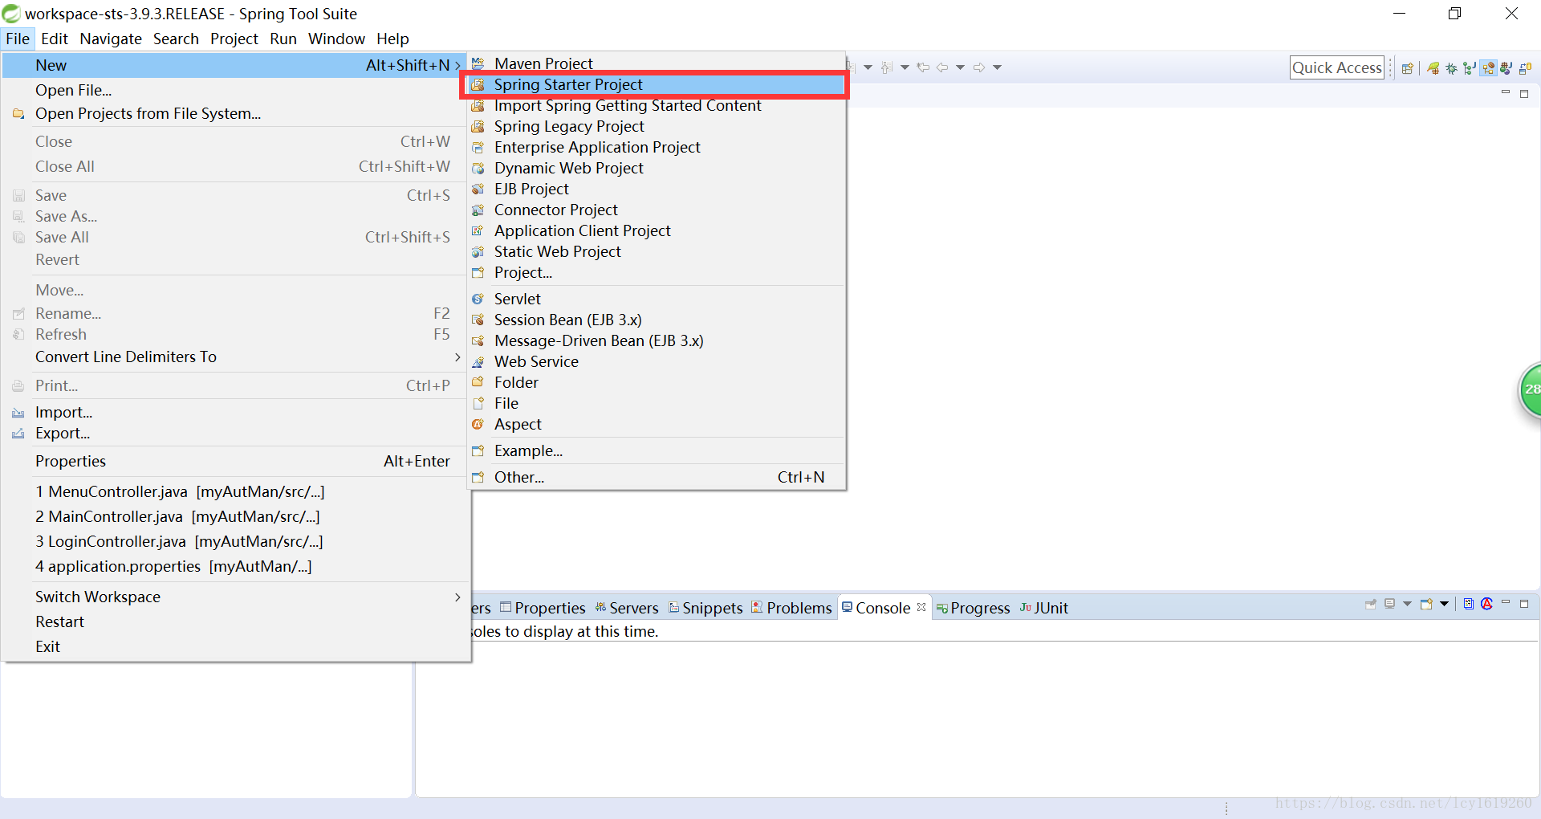Open dropdown beside Next Annotation icon

(905, 67)
